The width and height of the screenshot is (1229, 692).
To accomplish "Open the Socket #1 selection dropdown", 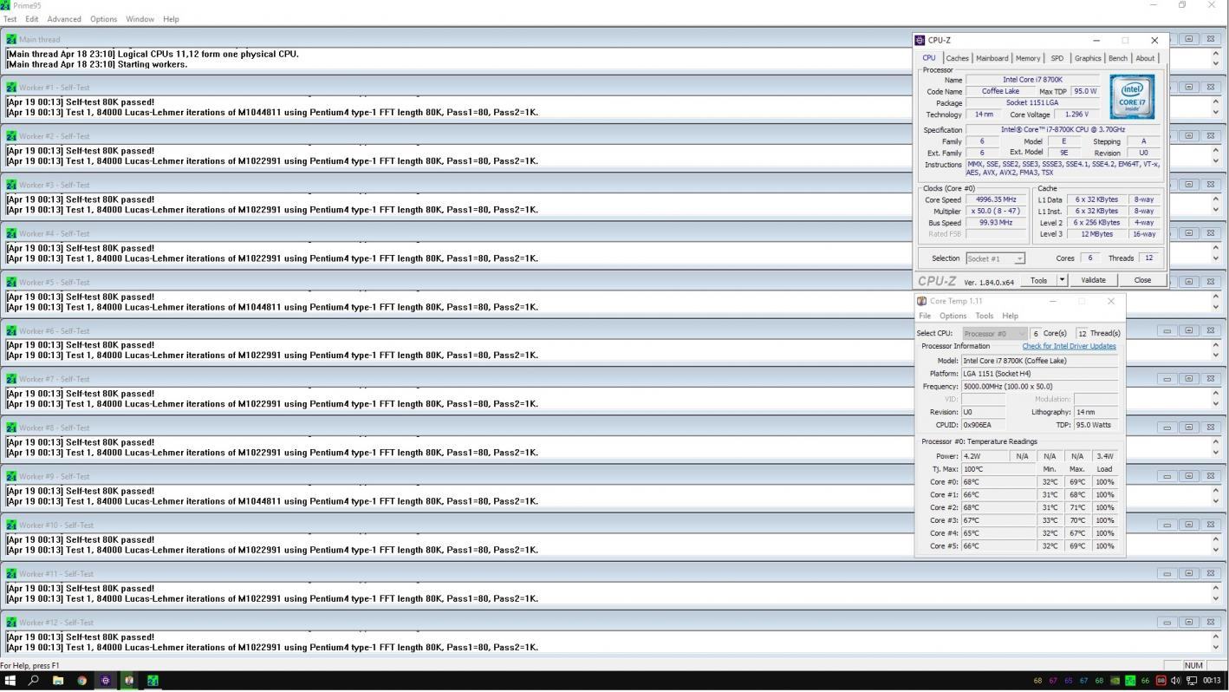I will (x=996, y=258).
